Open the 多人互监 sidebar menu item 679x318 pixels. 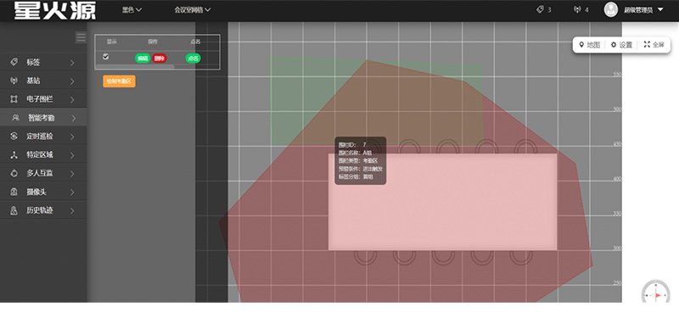tap(43, 174)
